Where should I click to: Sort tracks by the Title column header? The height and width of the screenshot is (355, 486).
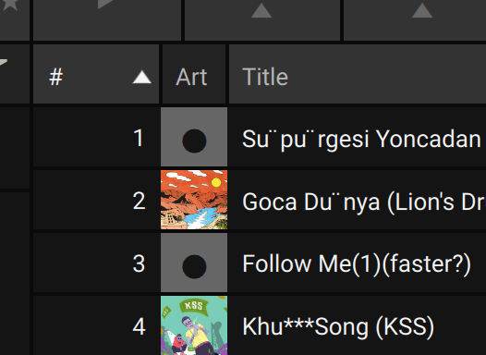358,74
